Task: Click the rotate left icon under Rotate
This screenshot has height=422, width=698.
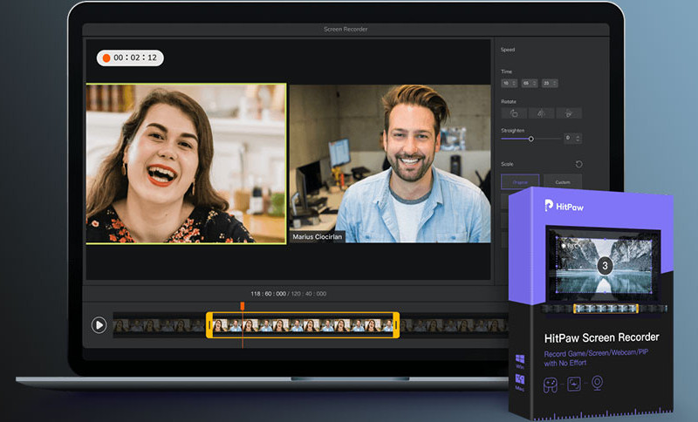Action: (514, 113)
